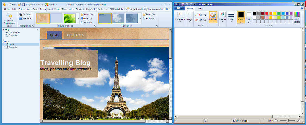This screenshot has width=306, height=125.
Task: Click the Suggest Background Ideas icon
Action: (x=9, y=16)
